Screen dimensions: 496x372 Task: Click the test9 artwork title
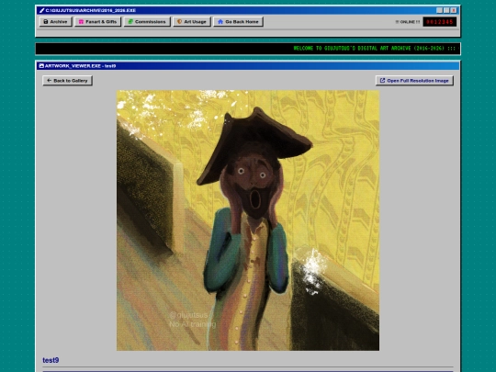(51, 360)
